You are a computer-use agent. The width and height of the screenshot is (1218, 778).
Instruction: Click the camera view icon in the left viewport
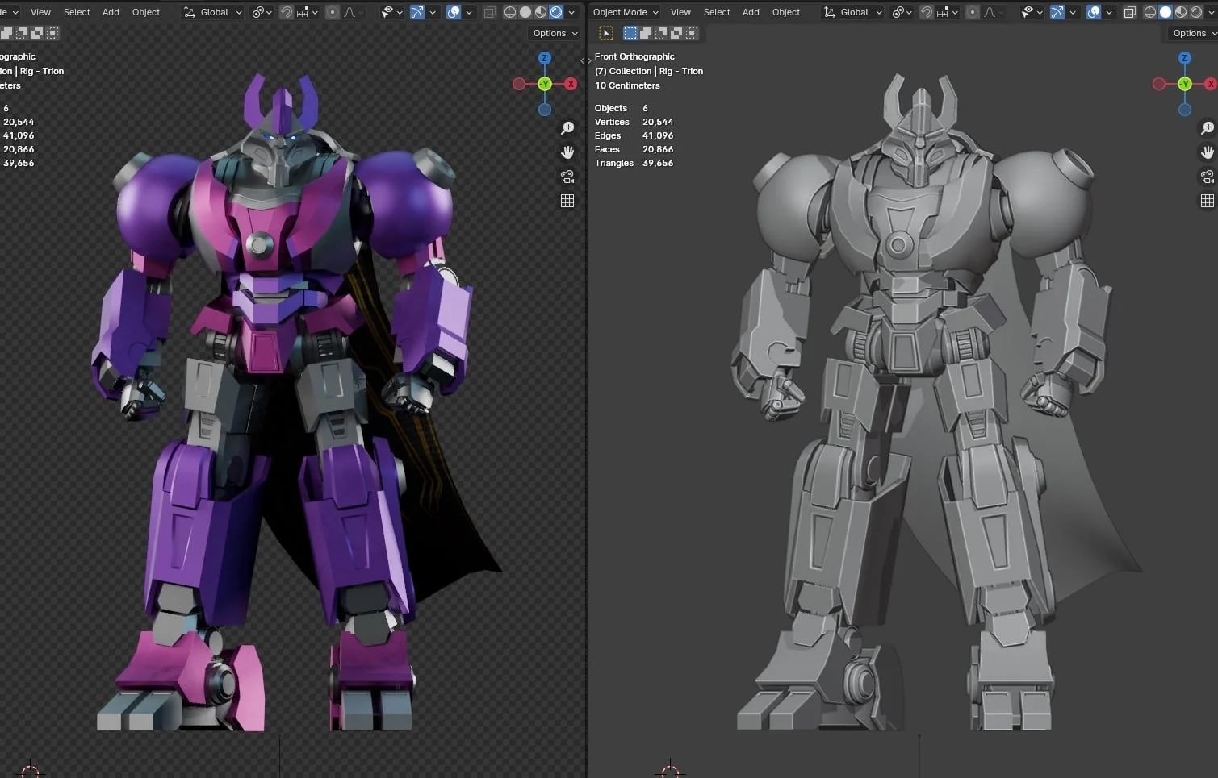[567, 176]
